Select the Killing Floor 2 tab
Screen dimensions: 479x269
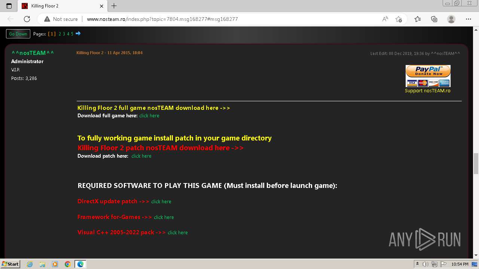point(62,6)
